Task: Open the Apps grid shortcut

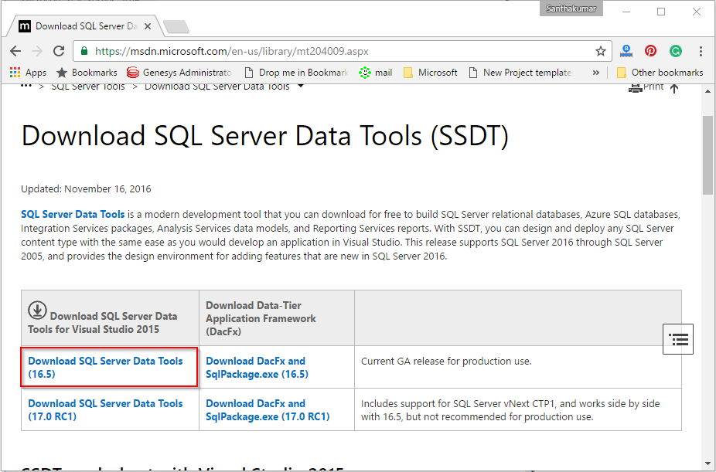Action: [28, 73]
